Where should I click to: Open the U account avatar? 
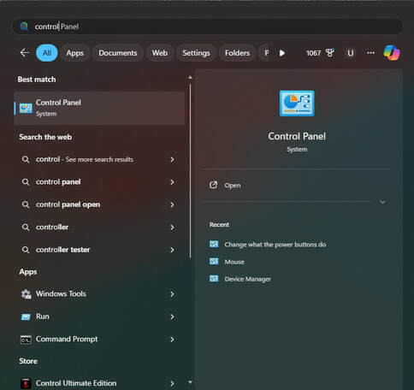[x=351, y=53]
